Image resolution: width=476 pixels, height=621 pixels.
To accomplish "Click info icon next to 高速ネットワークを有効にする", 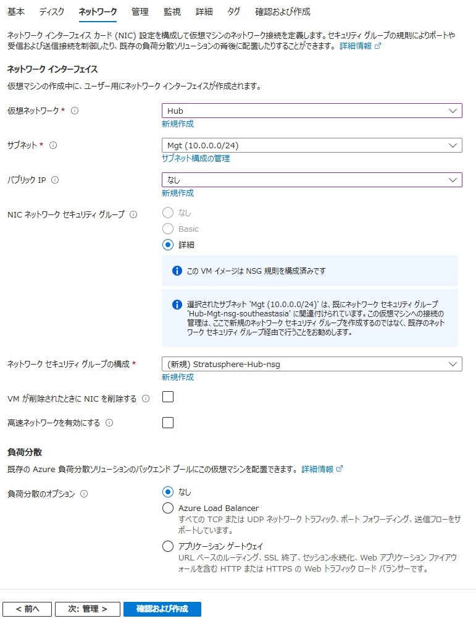I will tap(109, 423).
